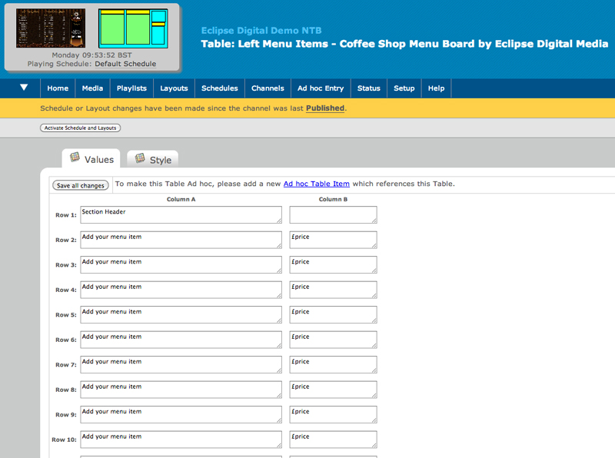Click Row 2 Column A menu item field

pyautogui.click(x=181, y=240)
